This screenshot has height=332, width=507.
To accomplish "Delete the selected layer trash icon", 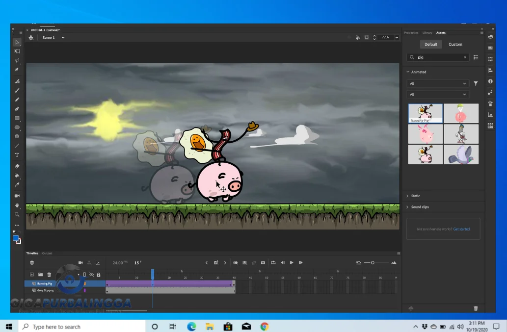I will 49,275.
